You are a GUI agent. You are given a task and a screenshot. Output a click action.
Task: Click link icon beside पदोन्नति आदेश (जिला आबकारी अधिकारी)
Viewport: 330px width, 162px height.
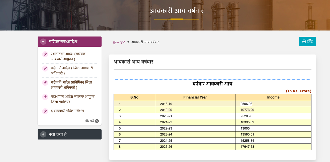point(45,68)
